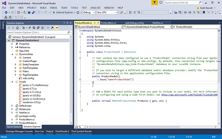Click the Solution Explorer Home icon

[17, 28]
